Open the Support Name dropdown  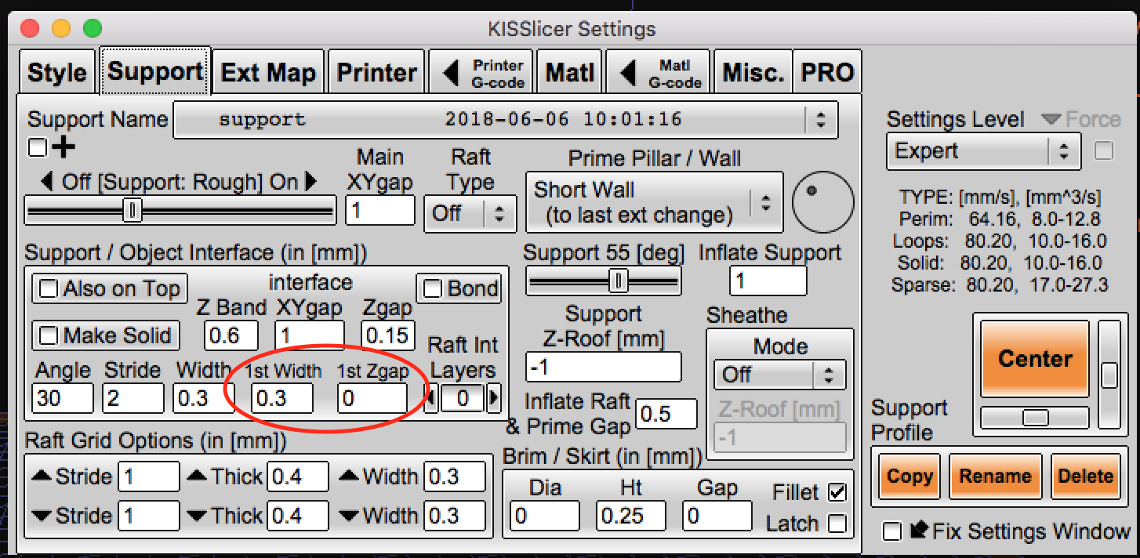coord(505,120)
